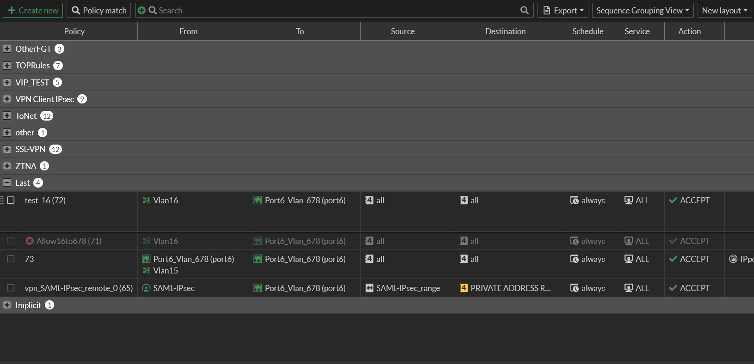Expand the SSL-VPN policy group
Screen dimensions: 754x364
7,149
